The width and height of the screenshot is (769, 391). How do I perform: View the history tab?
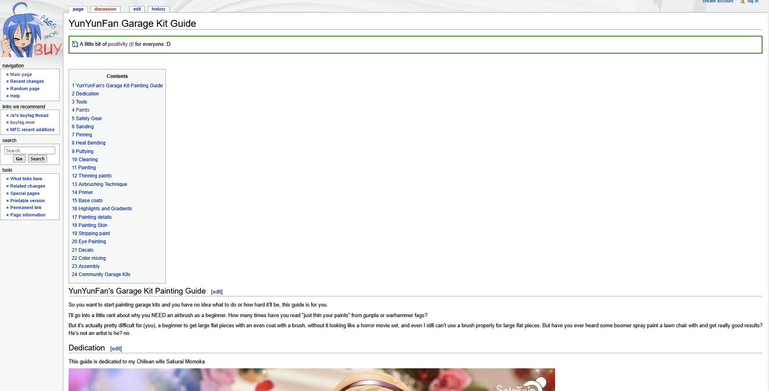[x=159, y=9]
